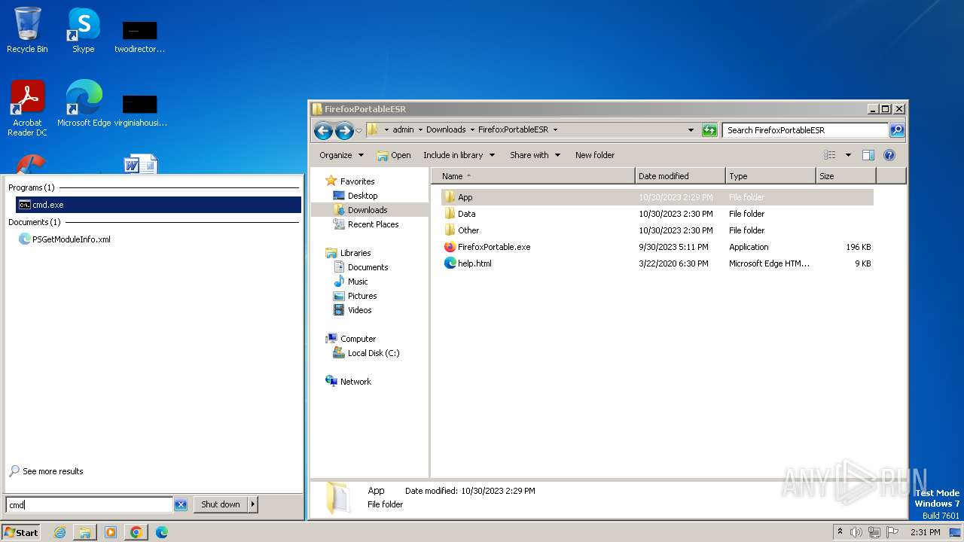This screenshot has width=964, height=542.
Task: Open FirefoxPortable.exe application file
Action: pyautogui.click(x=493, y=247)
